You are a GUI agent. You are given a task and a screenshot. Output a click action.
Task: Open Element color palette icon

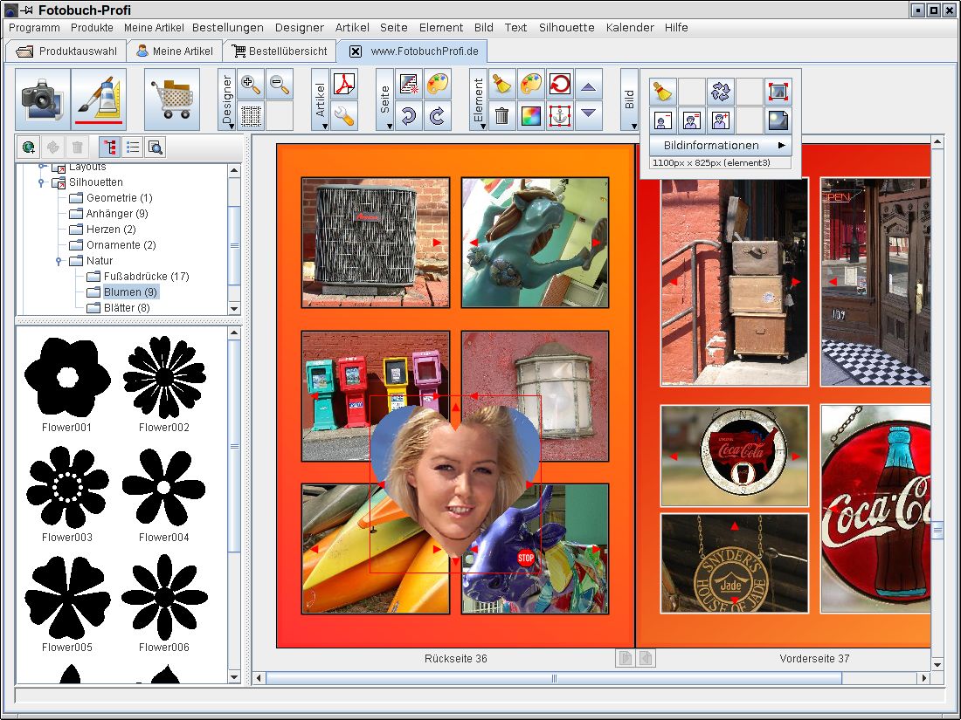[531, 84]
